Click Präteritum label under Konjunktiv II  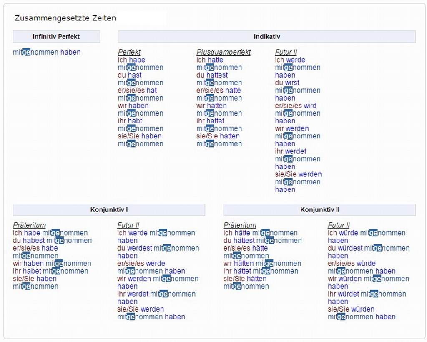(x=240, y=226)
